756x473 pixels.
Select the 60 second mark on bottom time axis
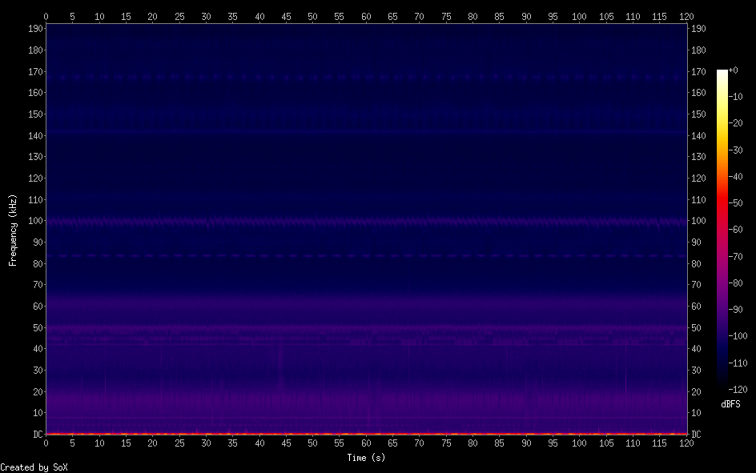coord(366,443)
